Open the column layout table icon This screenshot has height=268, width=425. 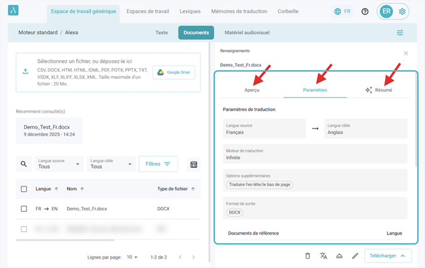194,164
